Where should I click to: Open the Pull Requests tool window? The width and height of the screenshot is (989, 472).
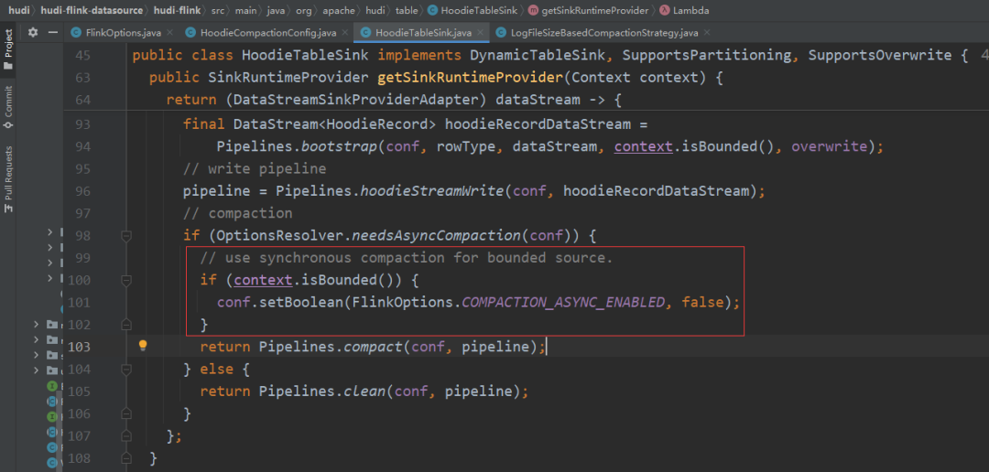point(8,177)
